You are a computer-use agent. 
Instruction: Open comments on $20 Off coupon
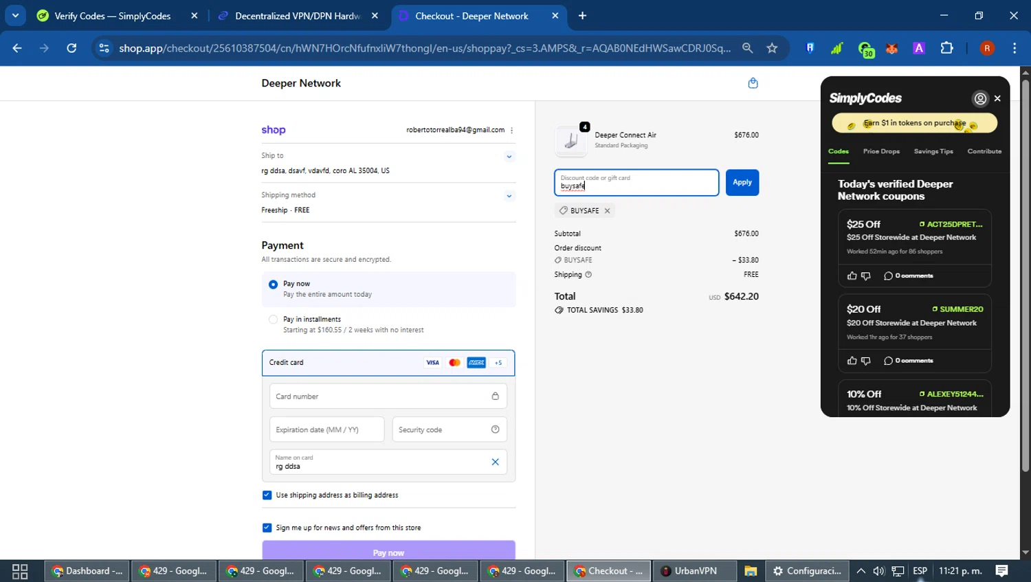[908, 361]
